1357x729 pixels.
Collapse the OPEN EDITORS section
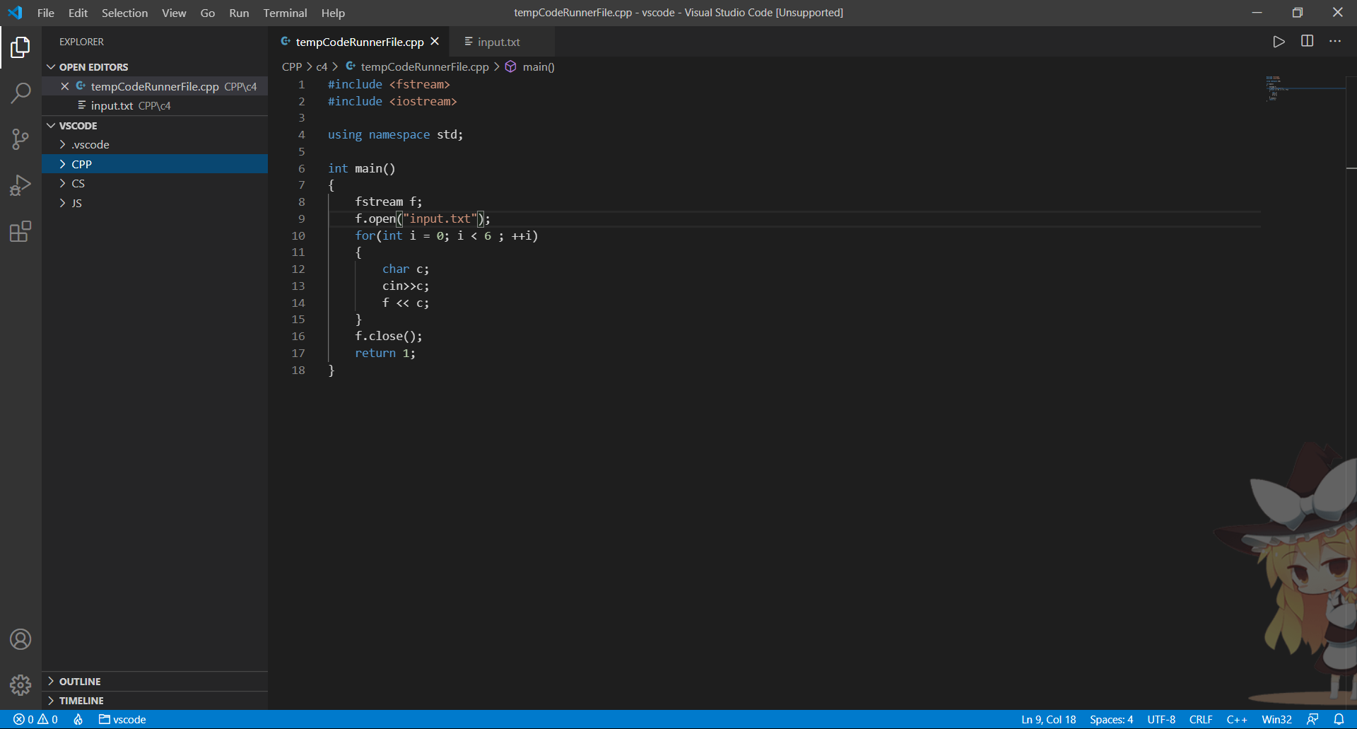[93, 67]
